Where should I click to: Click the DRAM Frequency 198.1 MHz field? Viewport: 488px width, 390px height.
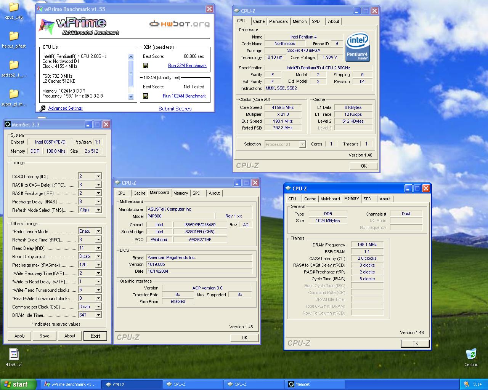[367, 245]
